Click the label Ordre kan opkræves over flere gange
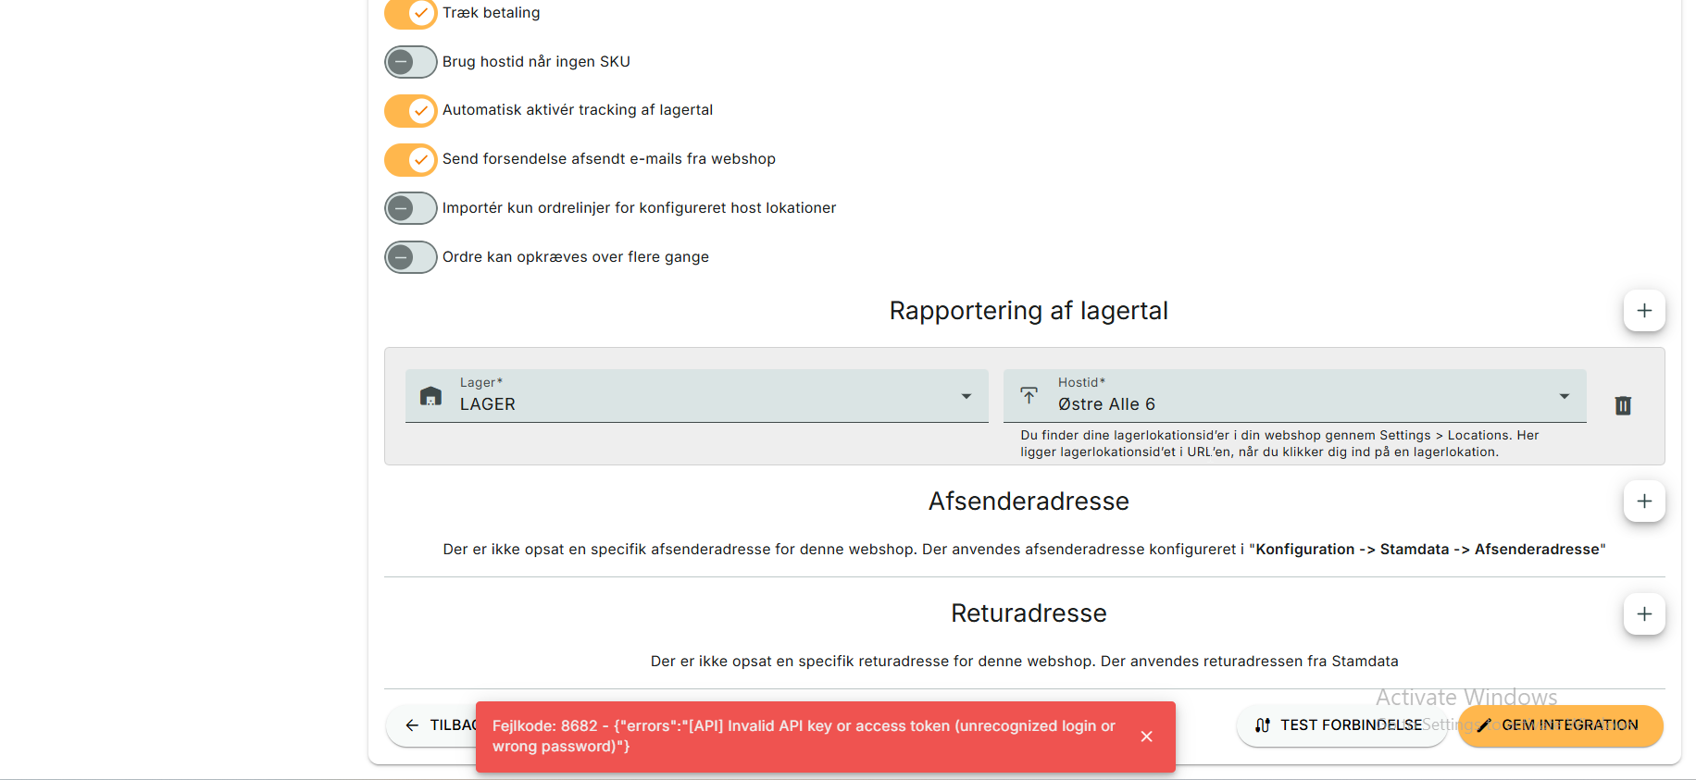Screen dimensions: 1696x780 (x=575, y=257)
